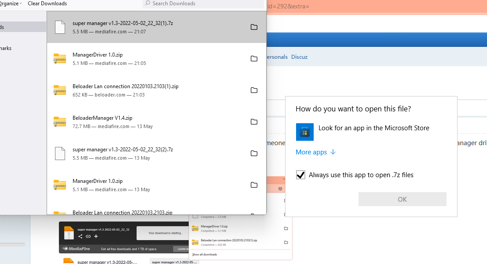Click the Show all downloads link
This screenshot has width=487, height=264.
(204, 254)
